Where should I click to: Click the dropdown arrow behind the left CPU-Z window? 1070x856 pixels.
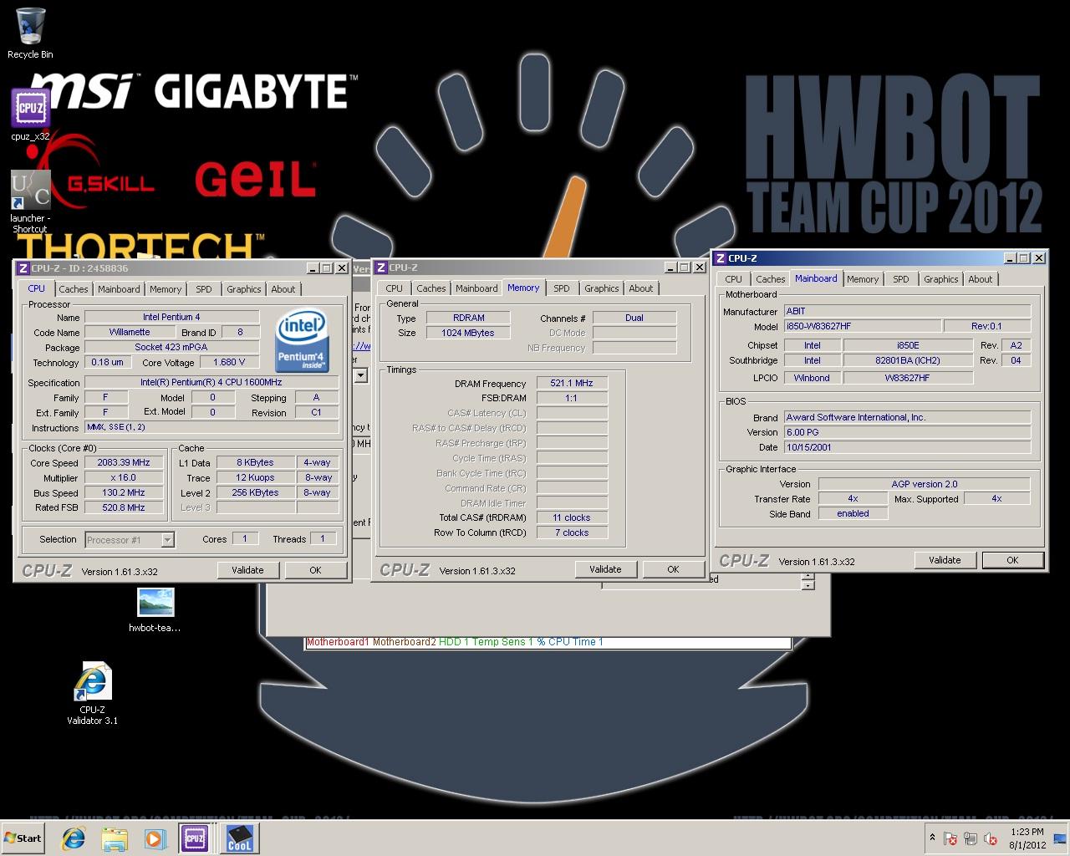[360, 376]
